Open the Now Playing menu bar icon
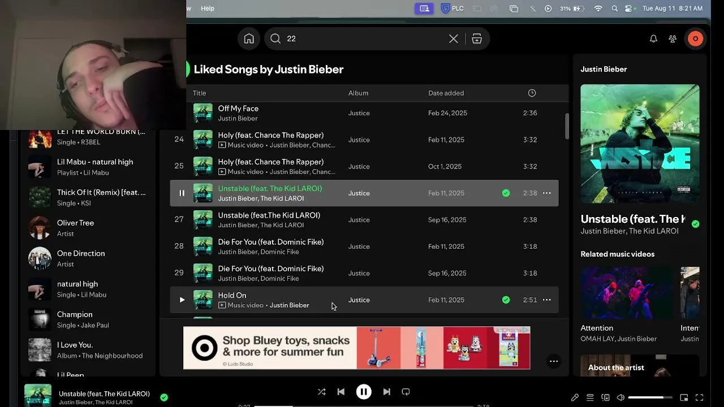 pos(548,8)
